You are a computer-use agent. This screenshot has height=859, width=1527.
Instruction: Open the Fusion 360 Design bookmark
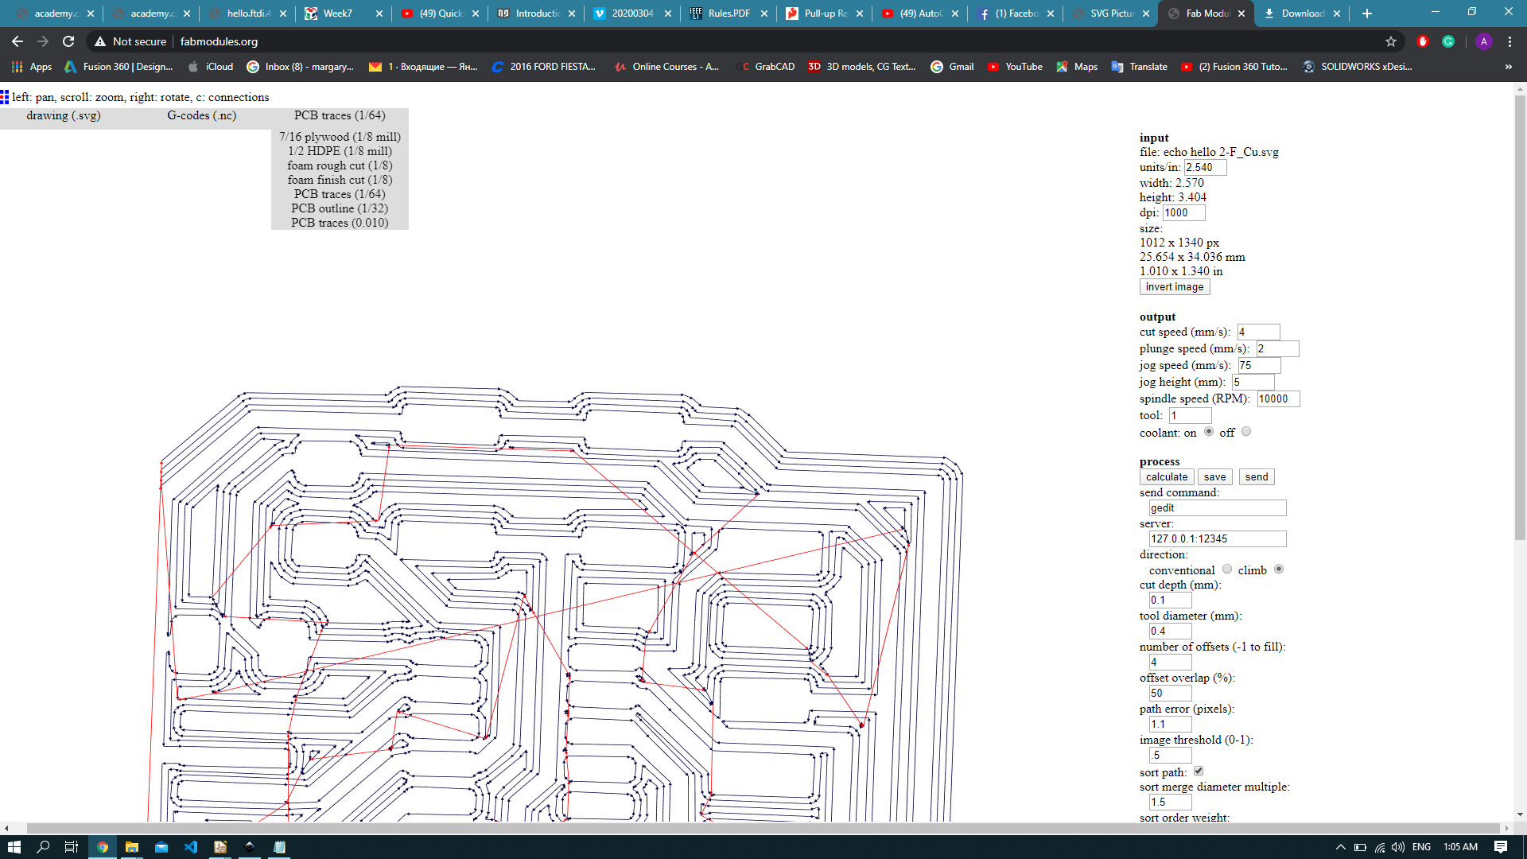[x=119, y=67]
